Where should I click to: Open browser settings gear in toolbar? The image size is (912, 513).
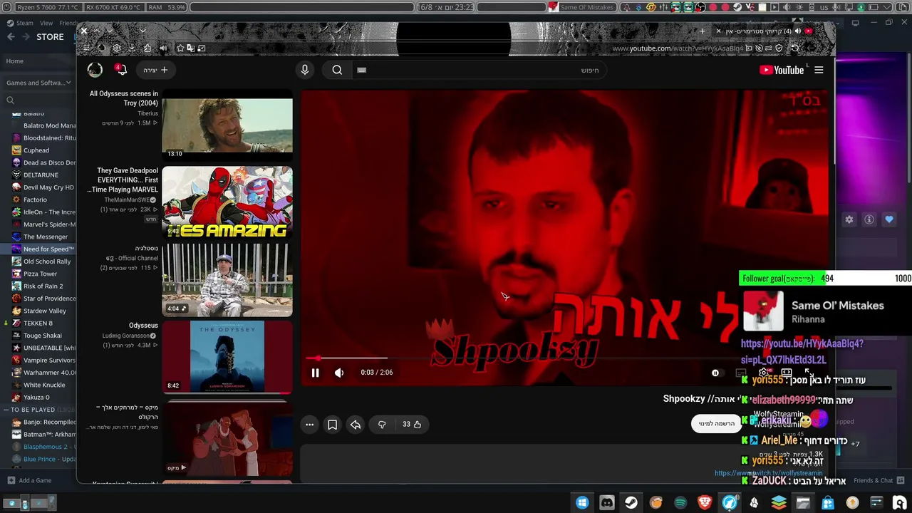pos(117,48)
